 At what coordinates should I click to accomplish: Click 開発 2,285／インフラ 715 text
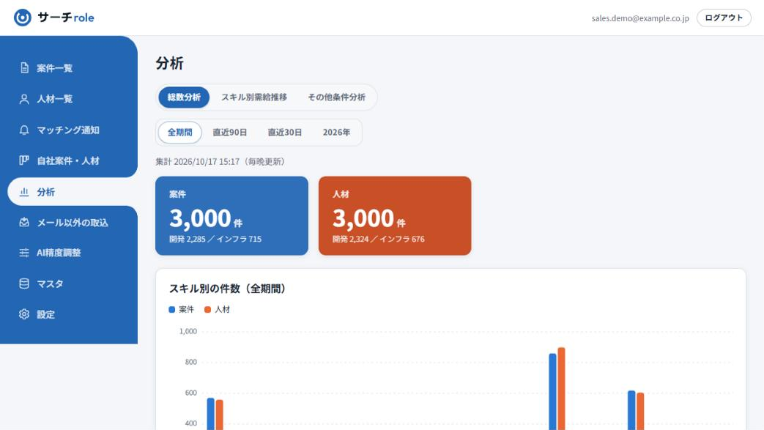point(215,239)
